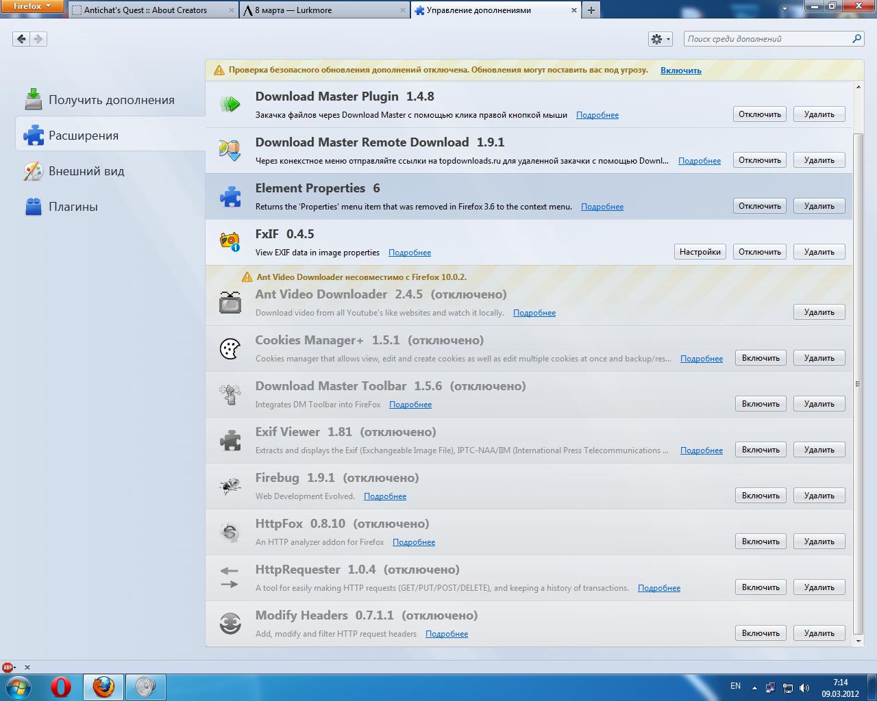Click the magnifier icon in add-on search
Image resolution: width=877 pixels, height=701 pixels.
point(856,39)
